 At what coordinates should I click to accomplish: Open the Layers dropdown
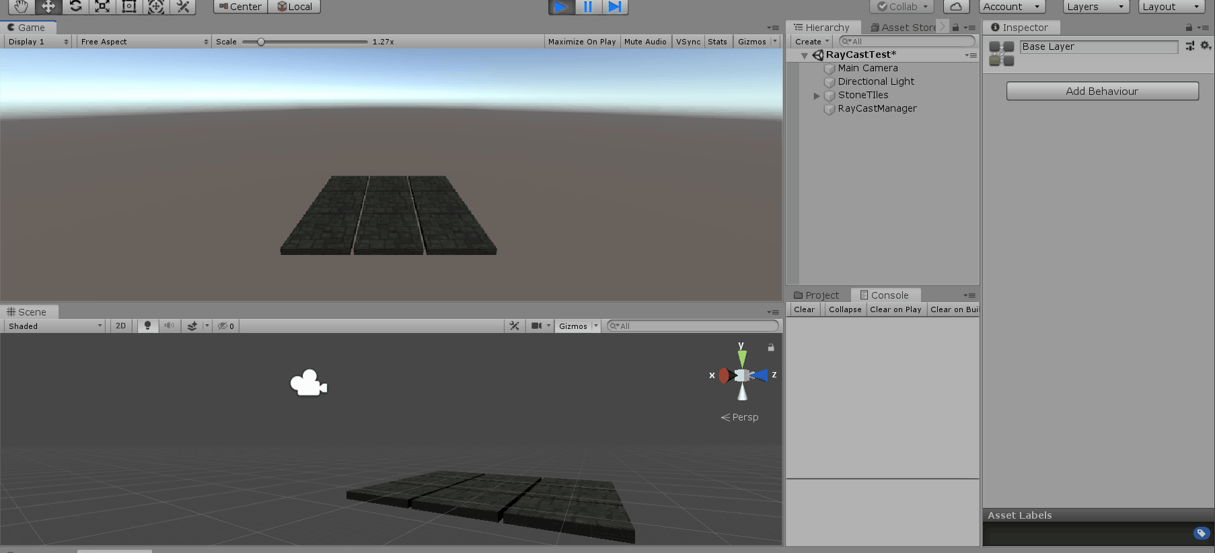[1095, 7]
